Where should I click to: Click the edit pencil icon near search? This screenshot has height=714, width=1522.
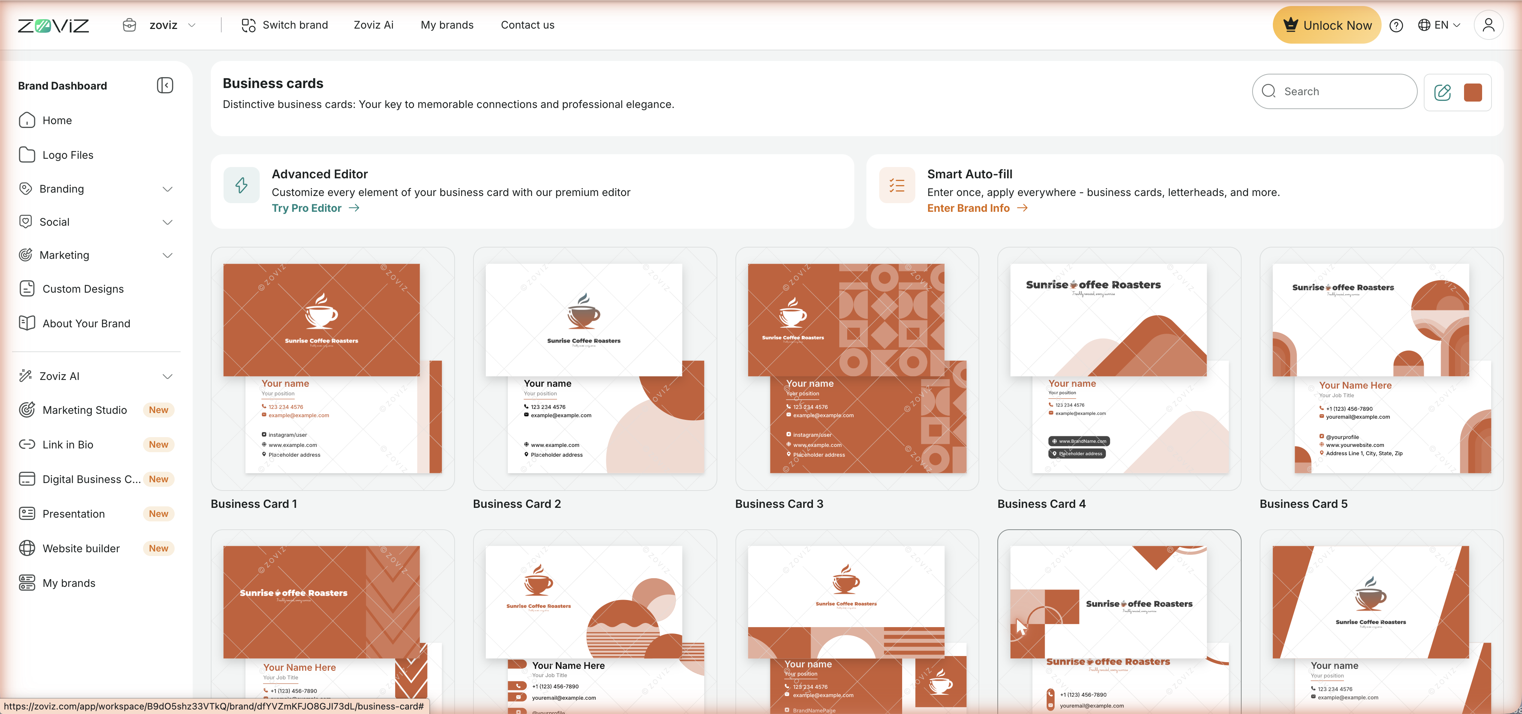click(1442, 92)
